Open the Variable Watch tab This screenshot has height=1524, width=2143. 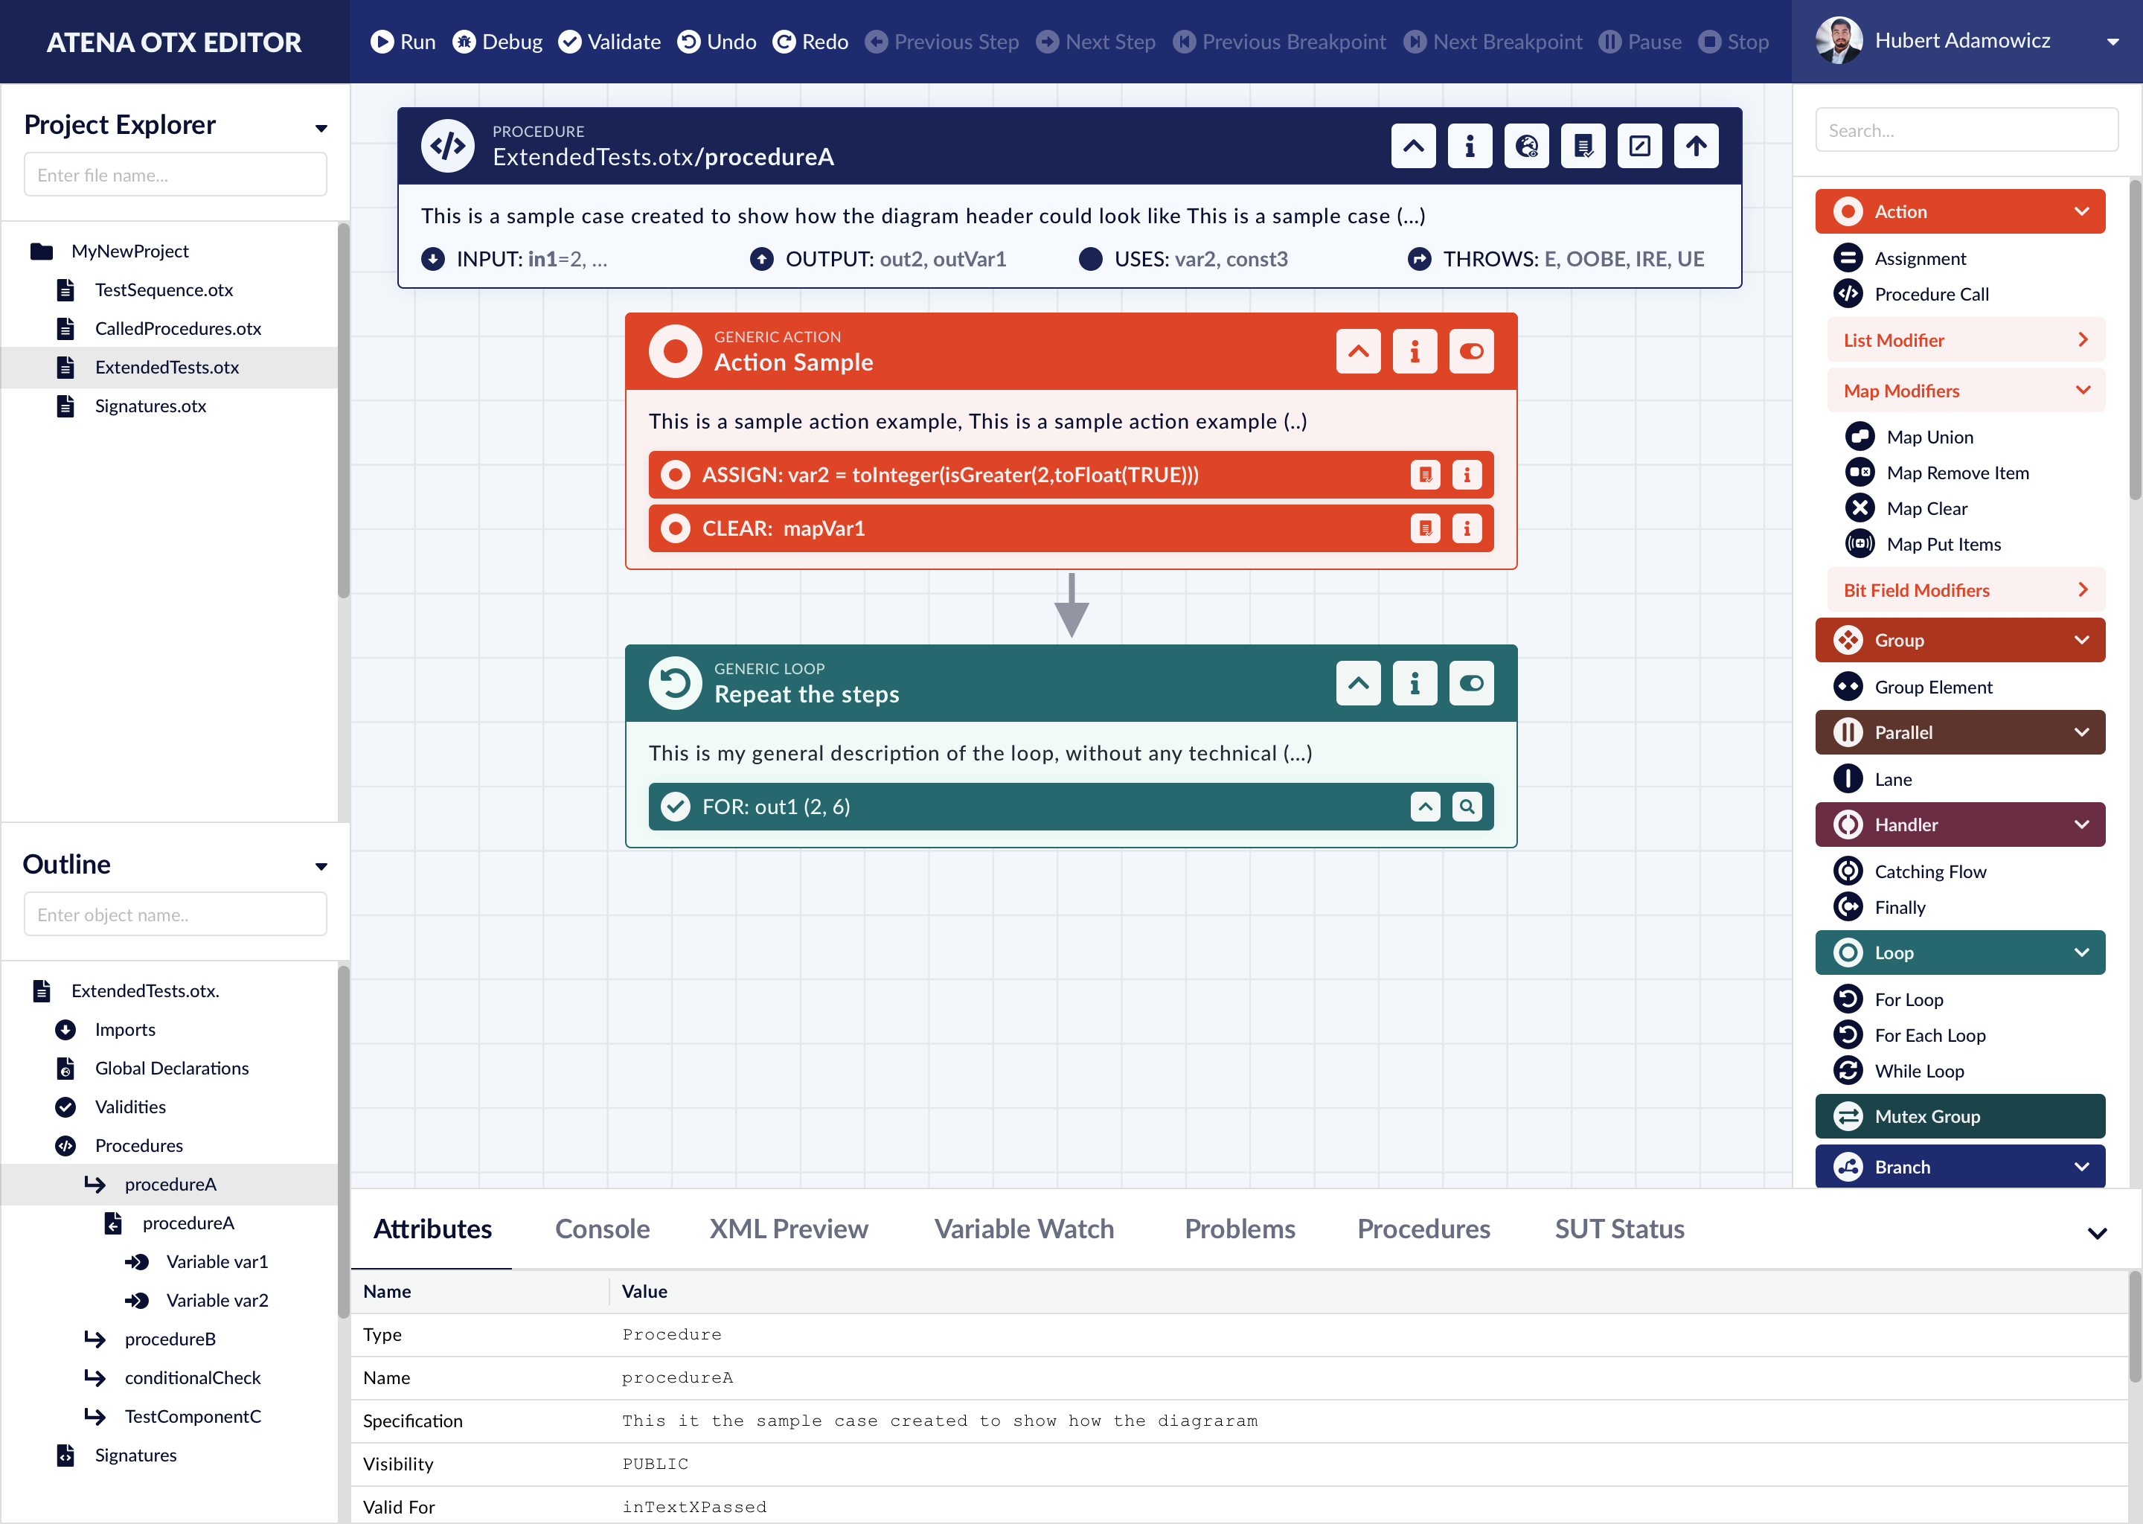pos(1024,1229)
